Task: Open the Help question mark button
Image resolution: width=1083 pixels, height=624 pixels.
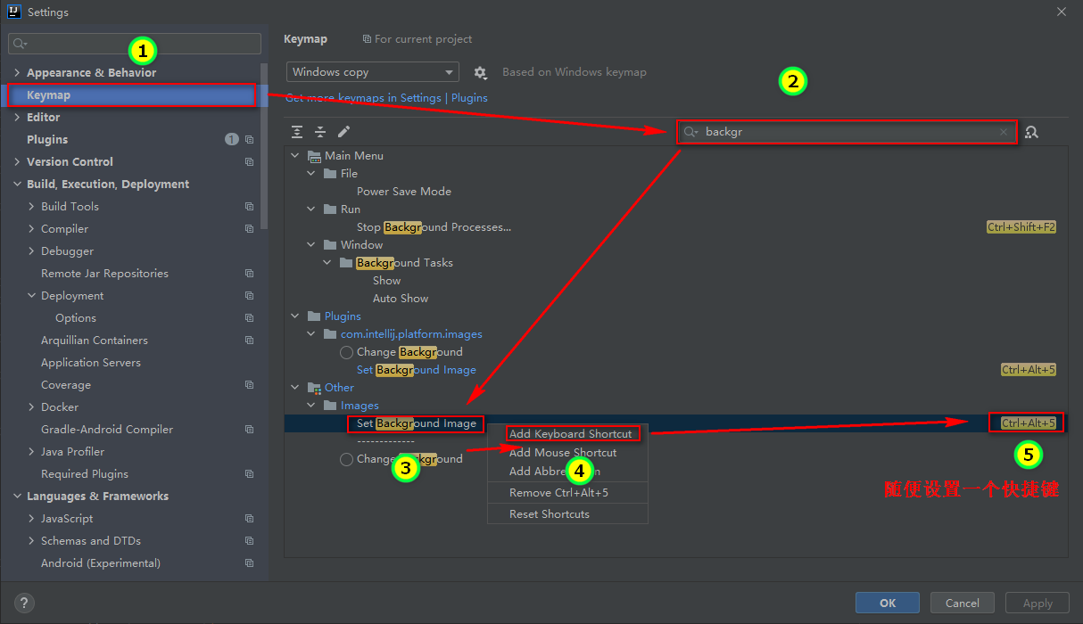Action: tap(25, 603)
